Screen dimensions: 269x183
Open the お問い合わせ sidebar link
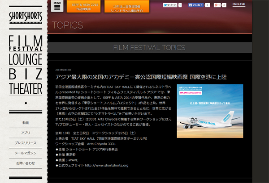point(26,163)
